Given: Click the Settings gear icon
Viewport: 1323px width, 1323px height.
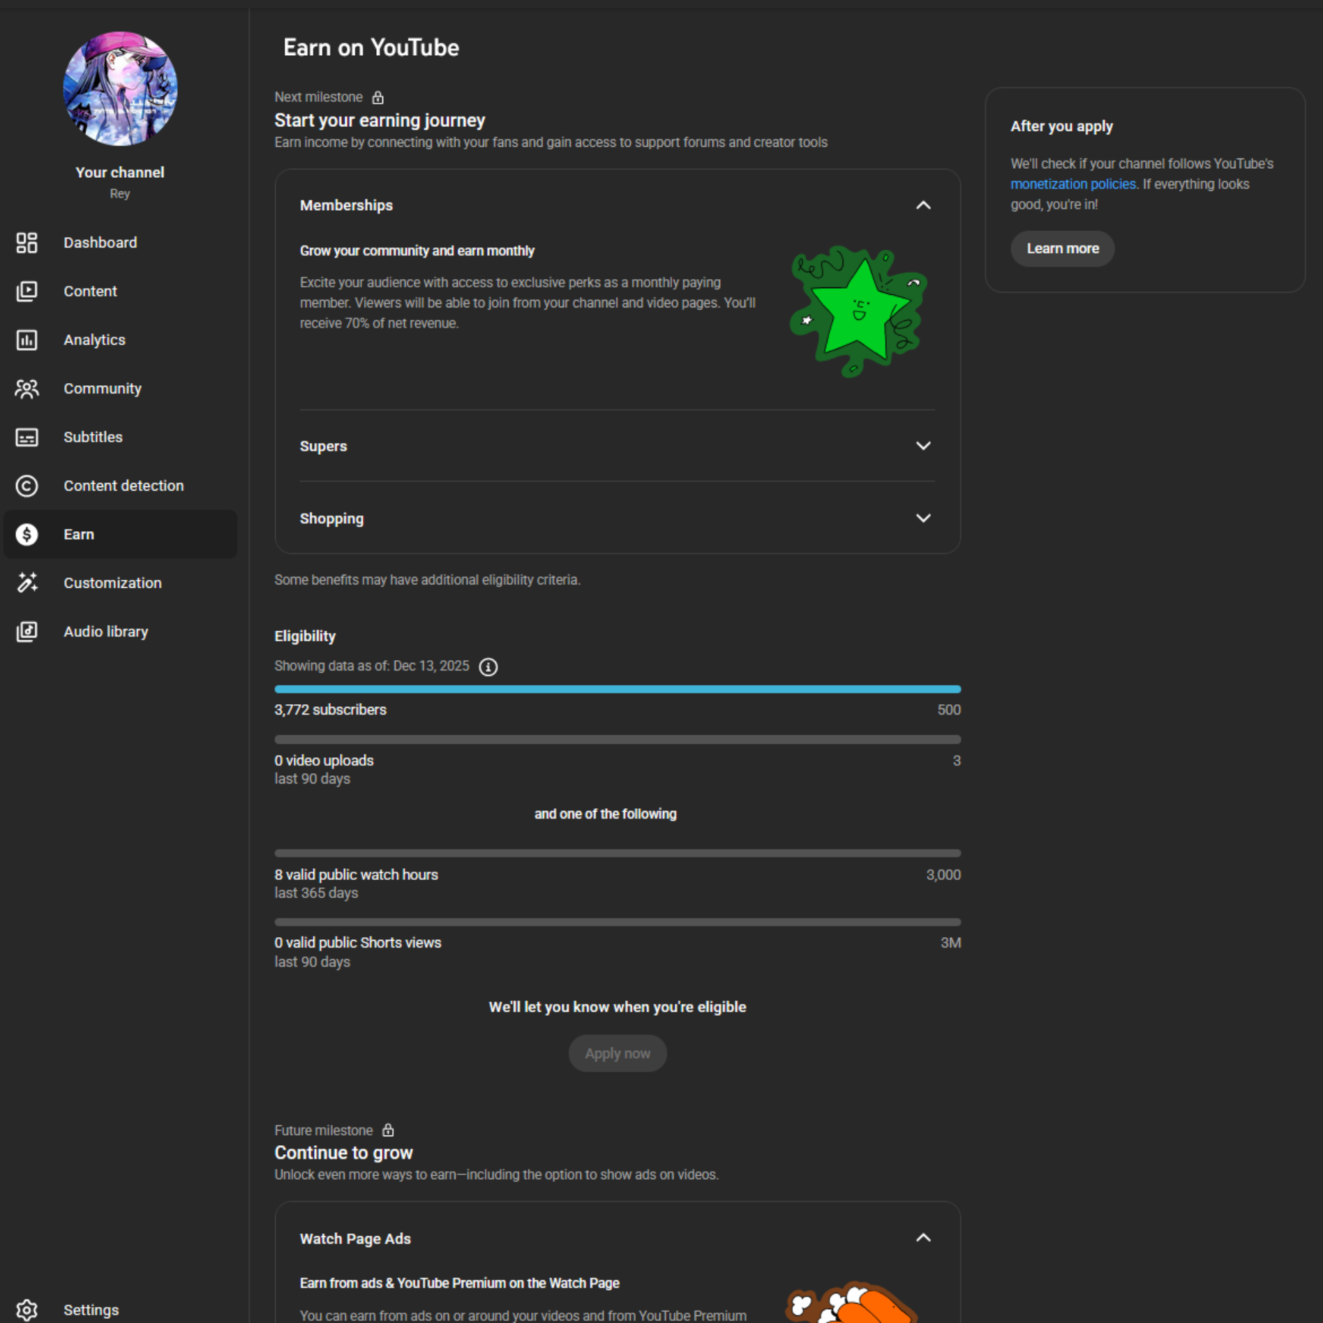Looking at the screenshot, I should (27, 1309).
